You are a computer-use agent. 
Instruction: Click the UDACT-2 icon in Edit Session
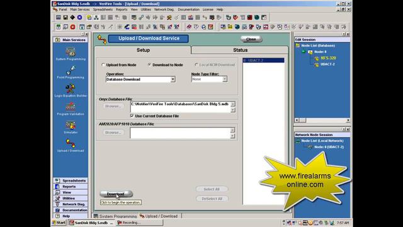pyautogui.click(x=316, y=64)
